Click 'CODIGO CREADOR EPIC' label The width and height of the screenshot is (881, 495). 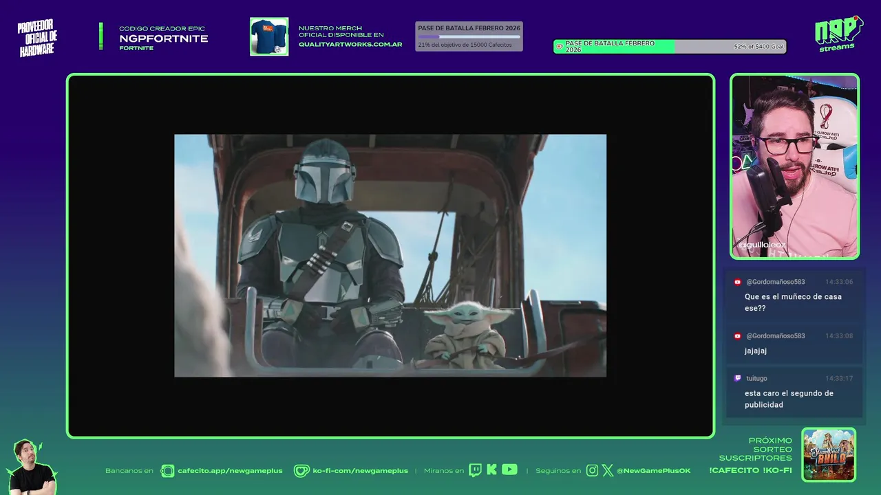(162, 29)
